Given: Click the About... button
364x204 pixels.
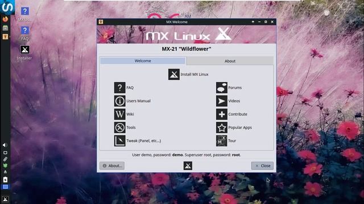Looking at the screenshot, I should [112, 165].
